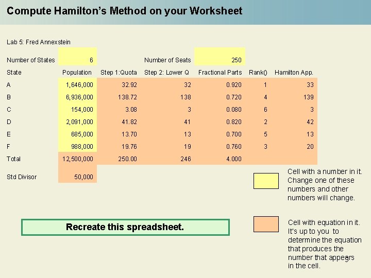Click Hamilton apportionment 20
Viewport: 371px width, 278px height.
tap(310, 146)
